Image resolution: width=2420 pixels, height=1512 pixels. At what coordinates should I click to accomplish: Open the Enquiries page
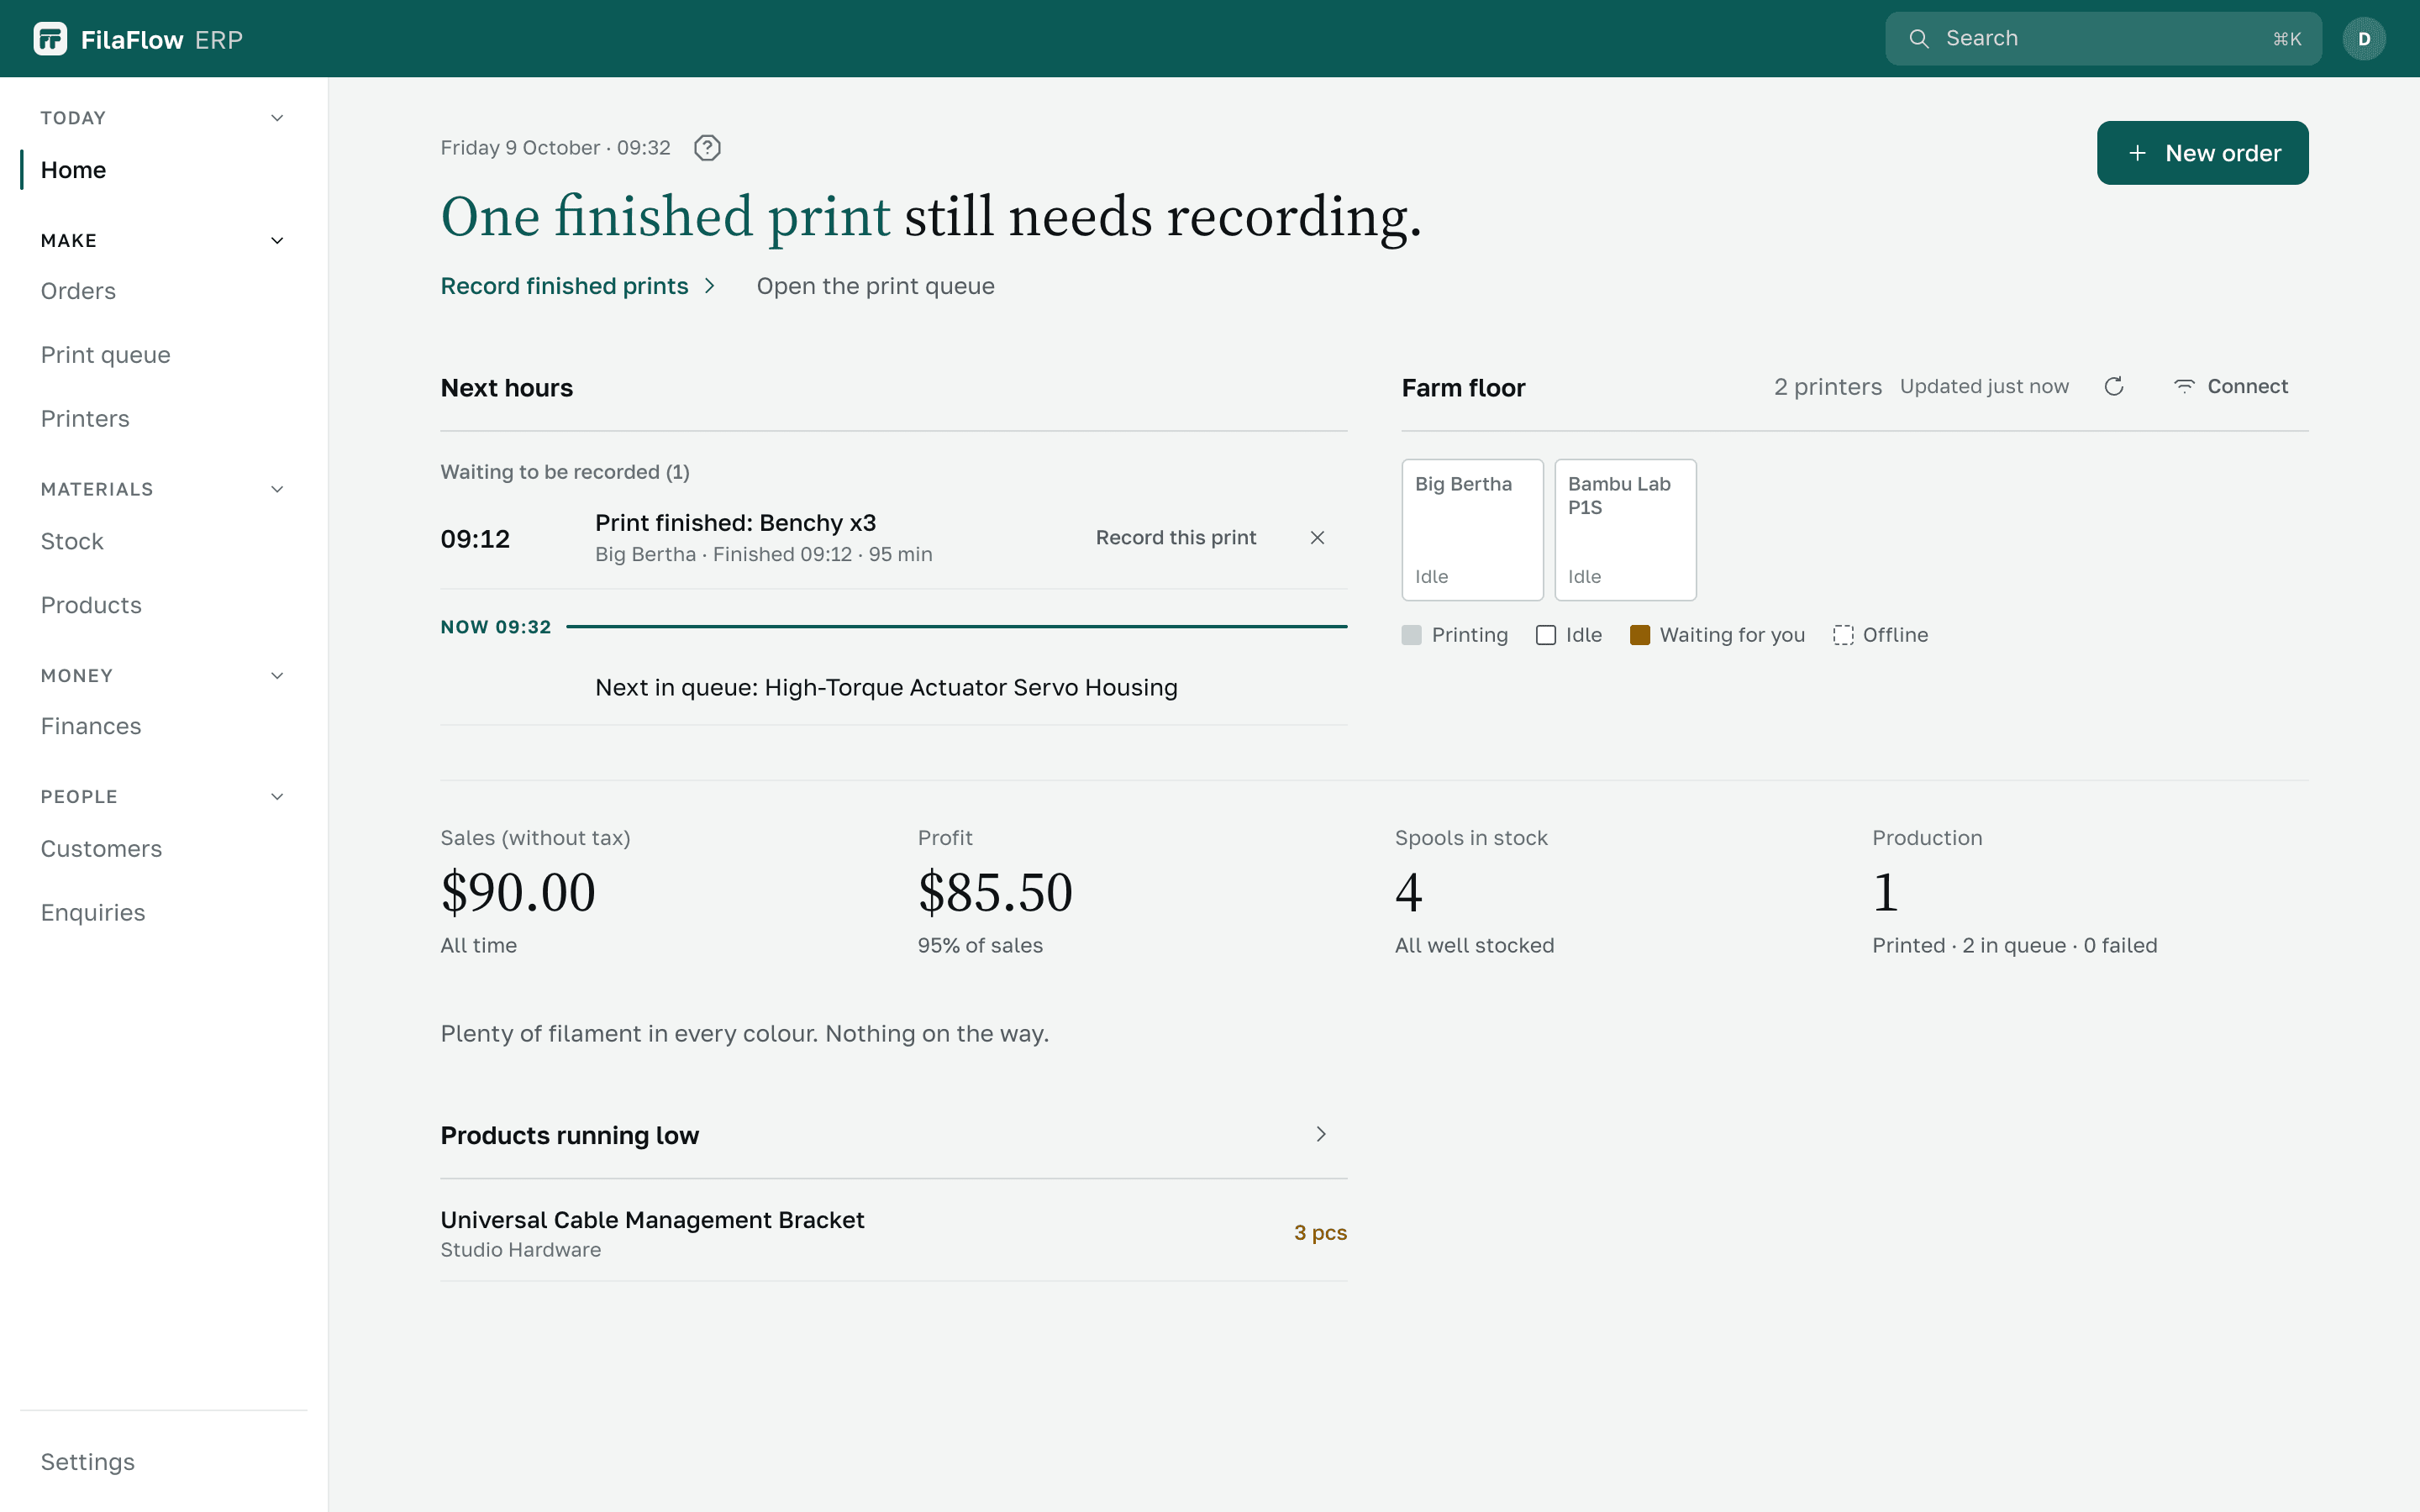point(93,913)
